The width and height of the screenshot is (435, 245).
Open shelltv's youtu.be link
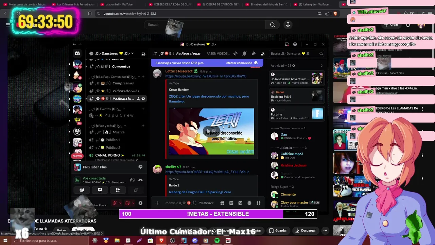207,172
